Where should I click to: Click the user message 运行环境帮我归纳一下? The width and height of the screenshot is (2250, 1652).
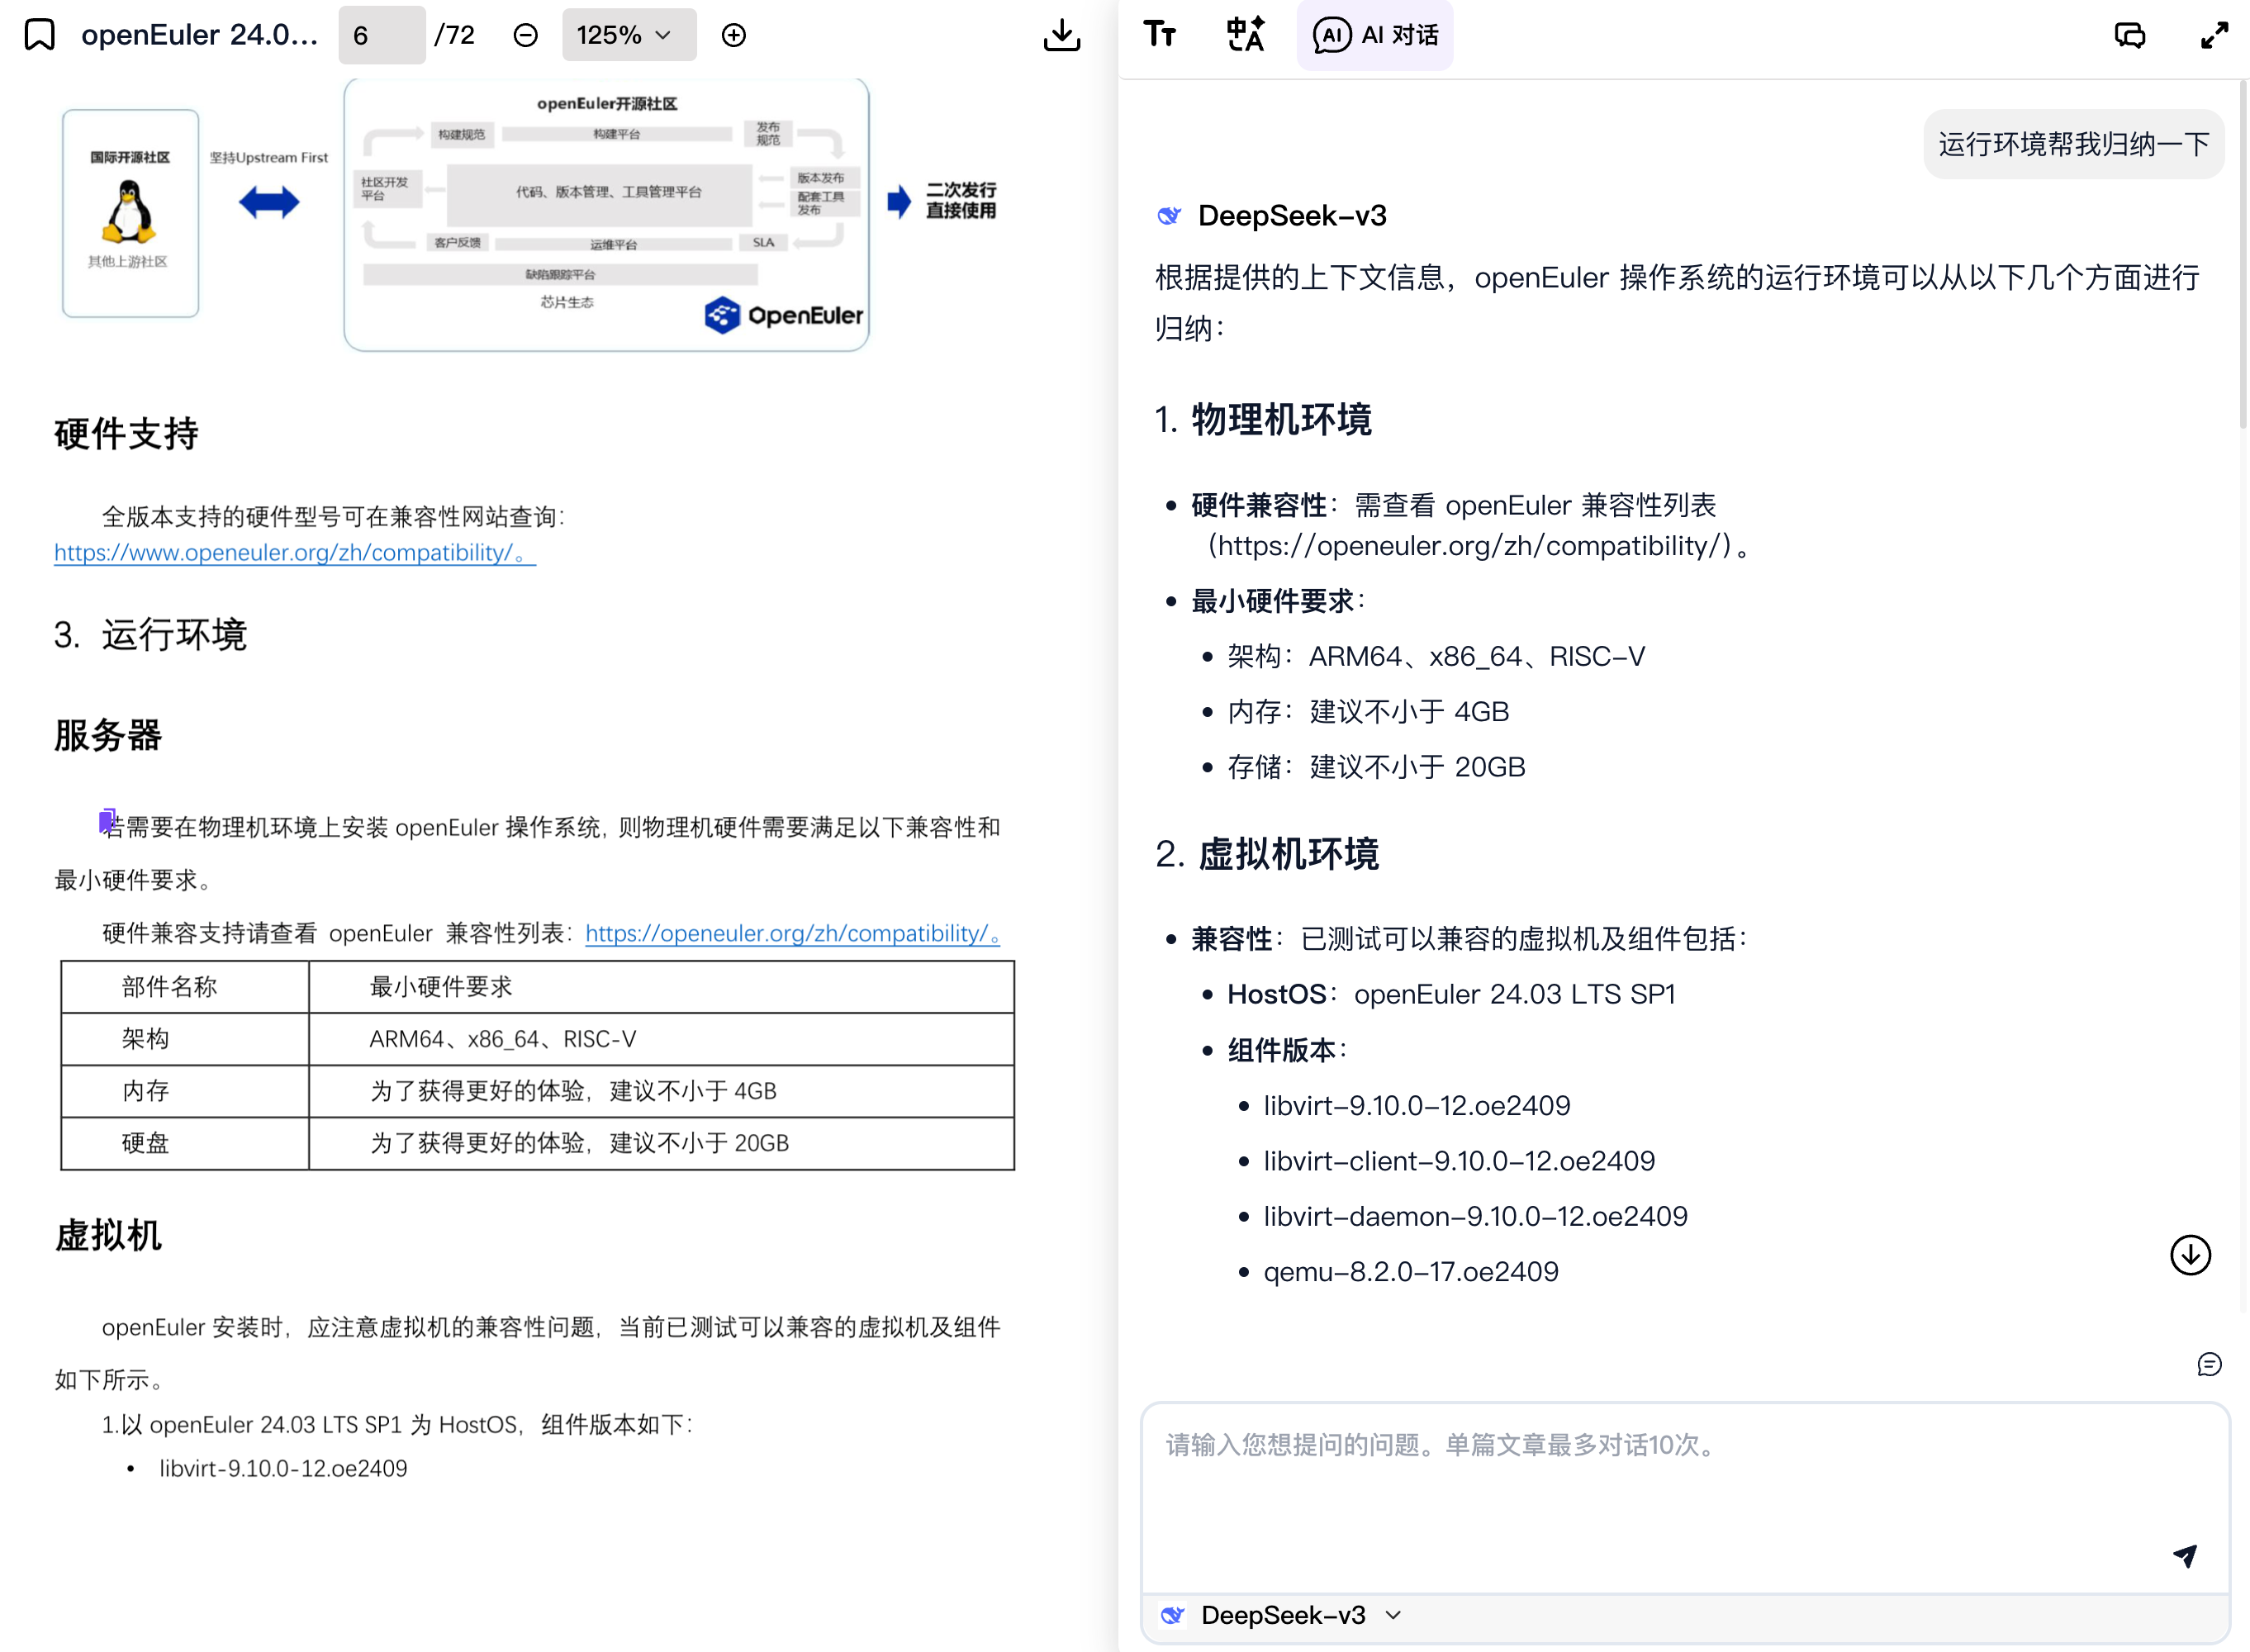2074,145
